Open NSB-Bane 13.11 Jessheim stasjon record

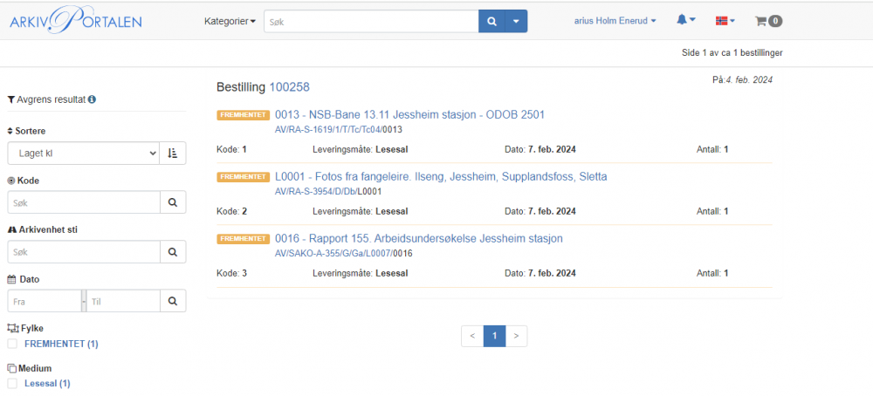coord(409,114)
